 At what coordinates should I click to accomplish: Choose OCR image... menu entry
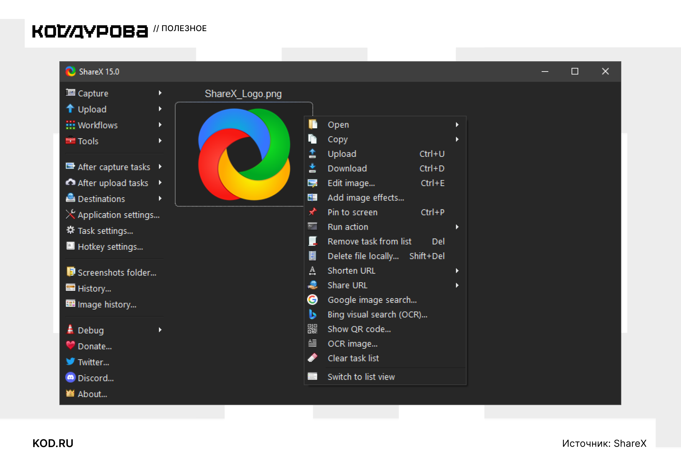pyautogui.click(x=385, y=343)
